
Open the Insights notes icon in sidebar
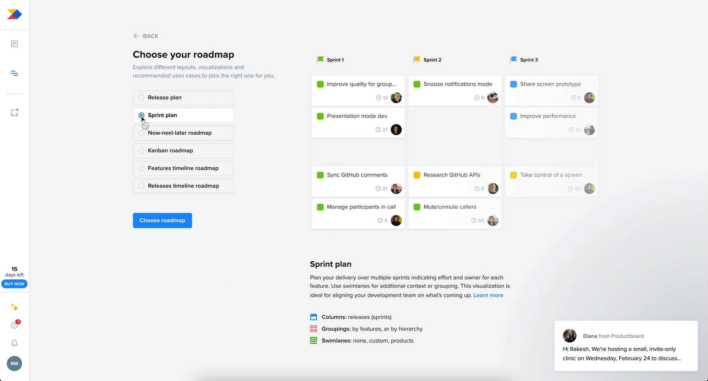(x=14, y=43)
